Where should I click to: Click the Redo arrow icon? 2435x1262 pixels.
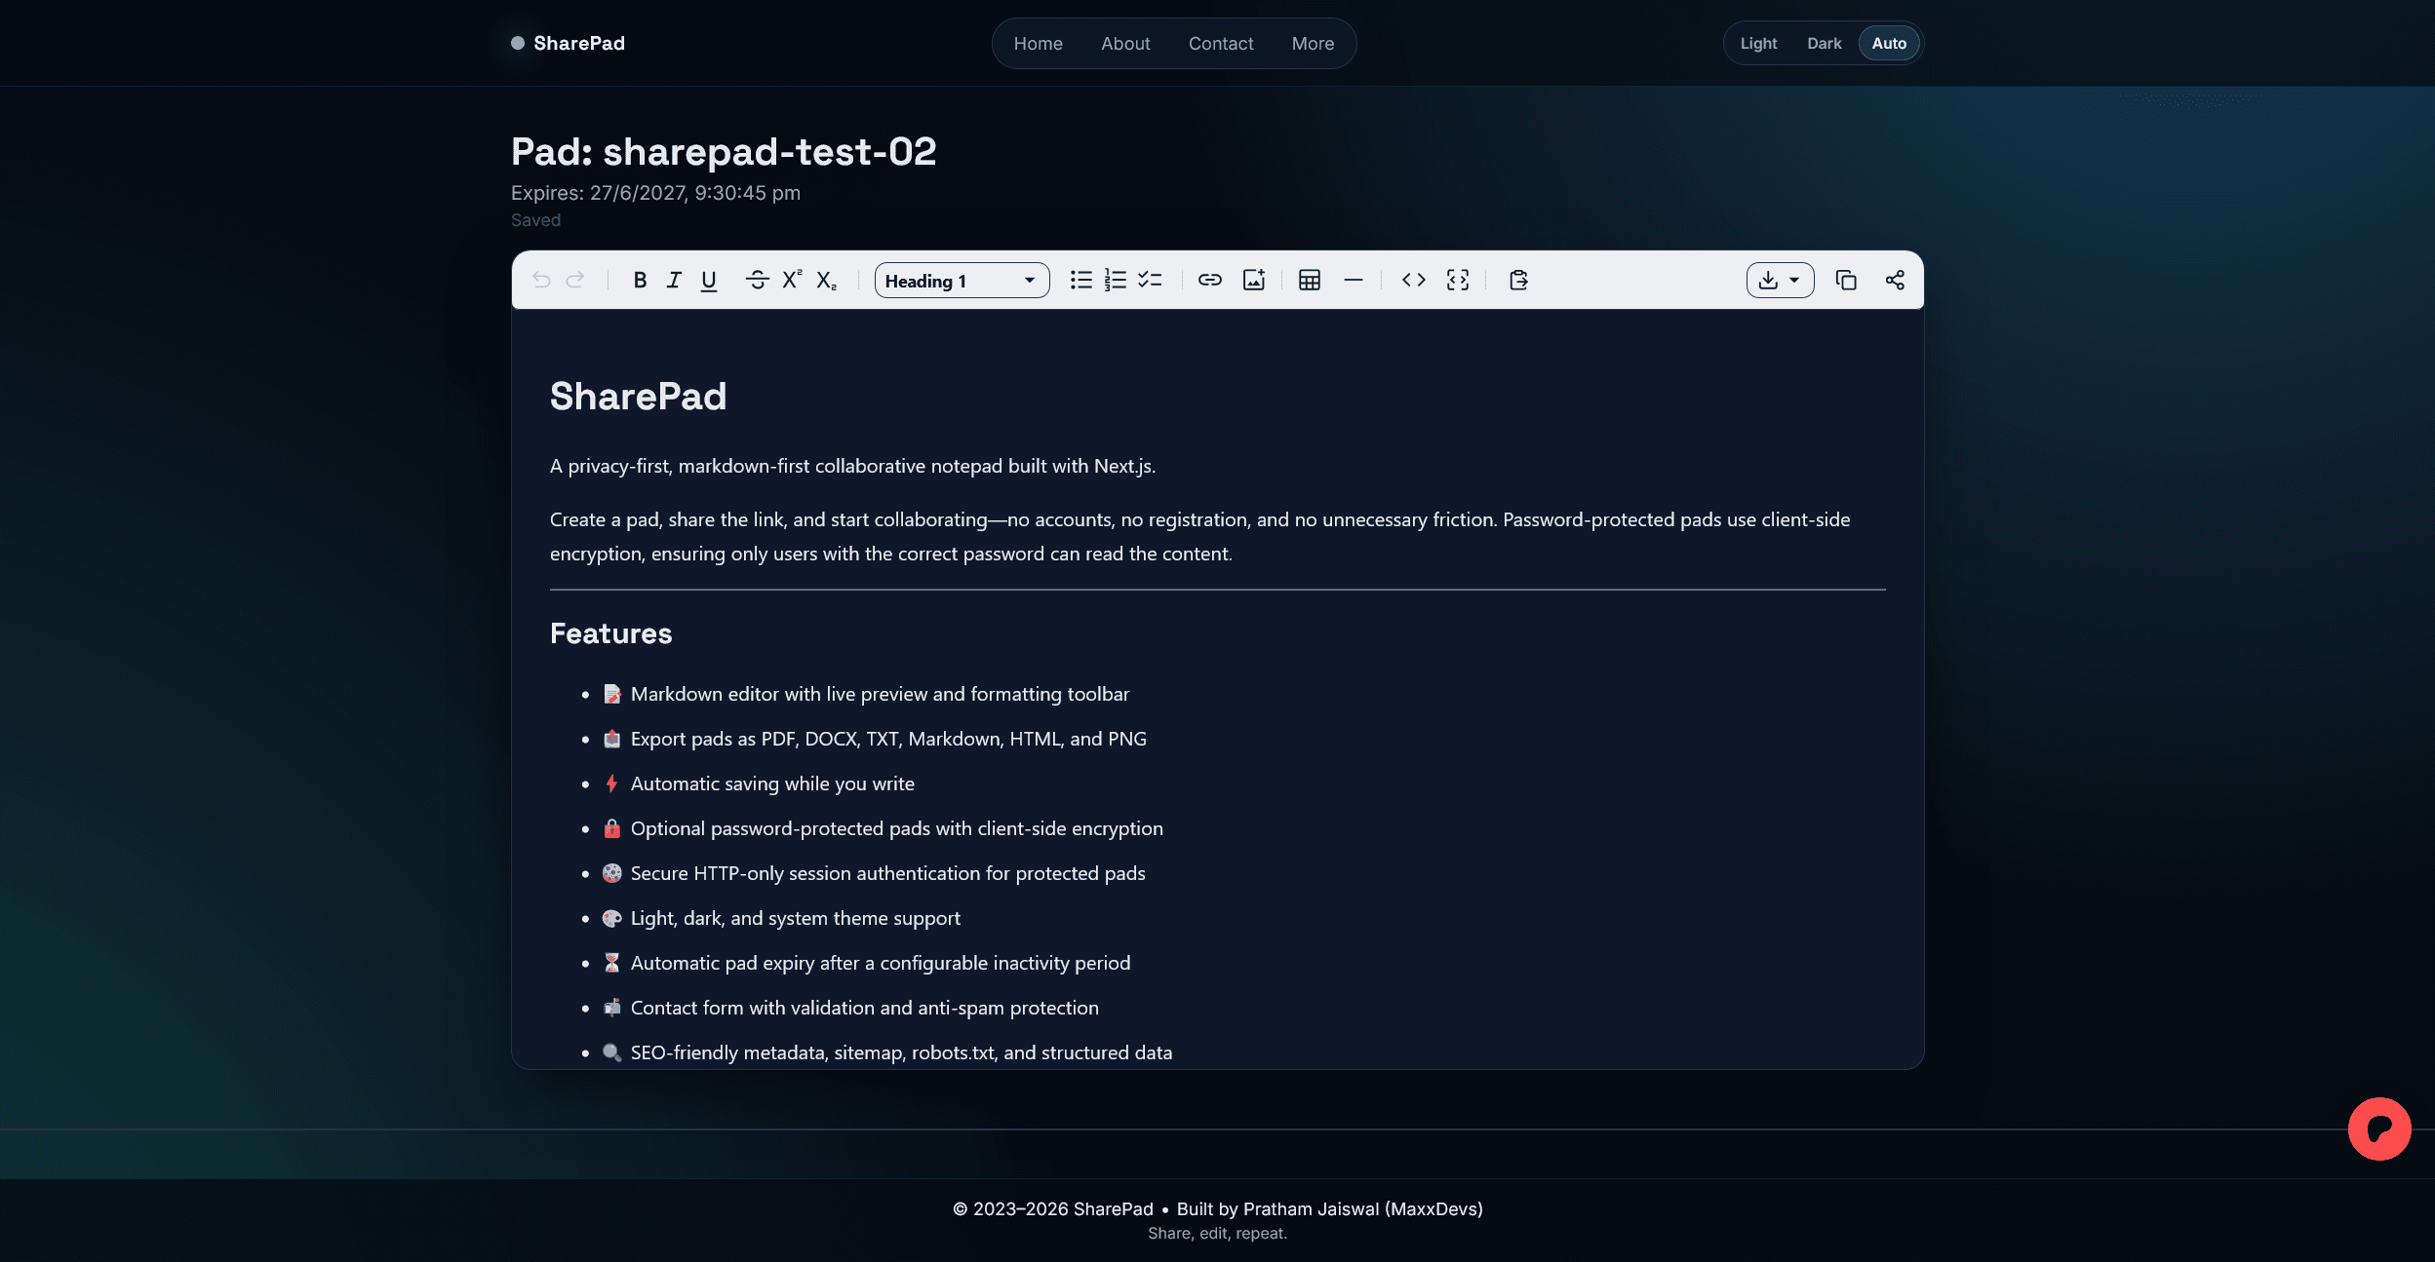click(575, 281)
